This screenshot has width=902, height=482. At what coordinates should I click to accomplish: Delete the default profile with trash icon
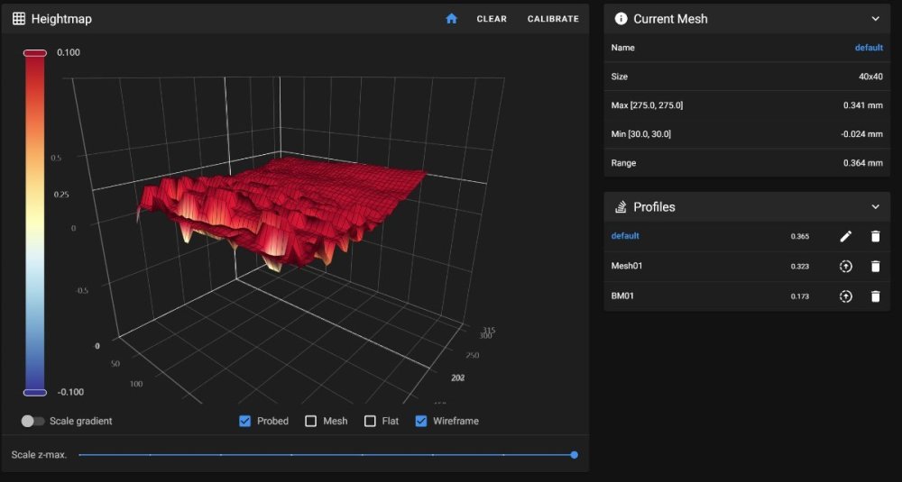click(876, 236)
